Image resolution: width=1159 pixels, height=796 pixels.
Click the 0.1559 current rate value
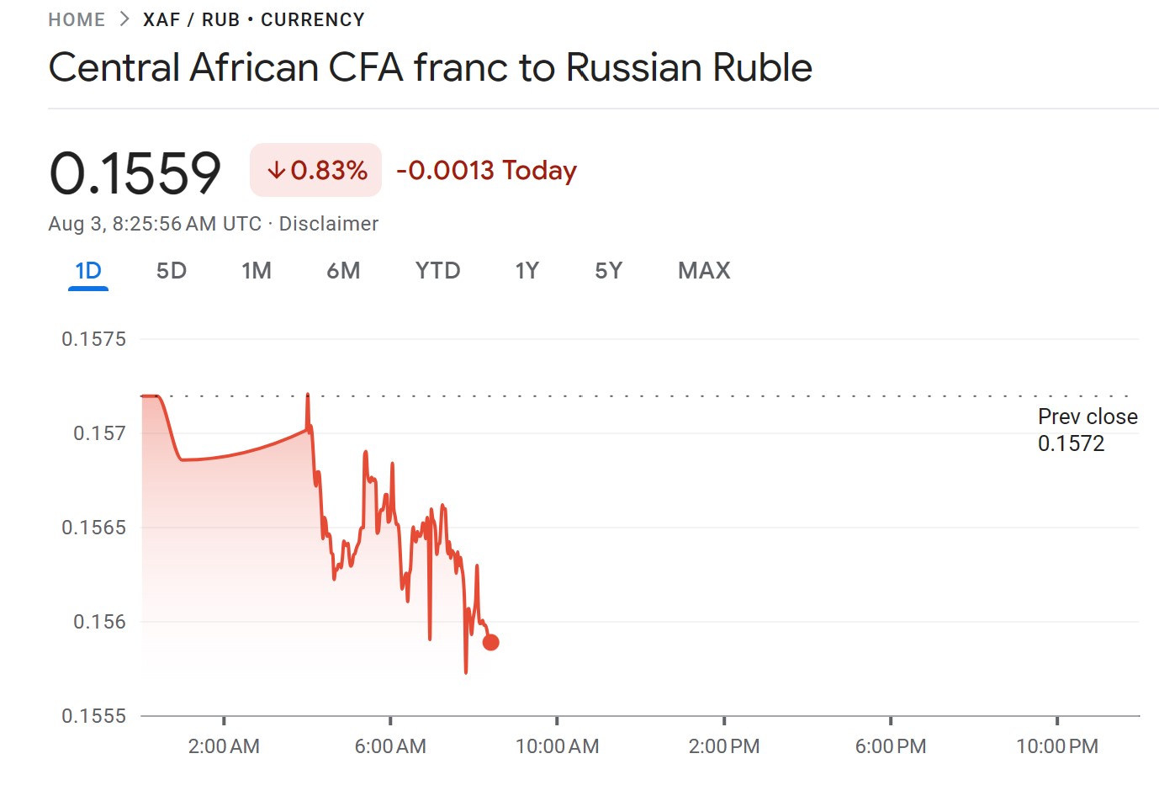click(x=135, y=173)
